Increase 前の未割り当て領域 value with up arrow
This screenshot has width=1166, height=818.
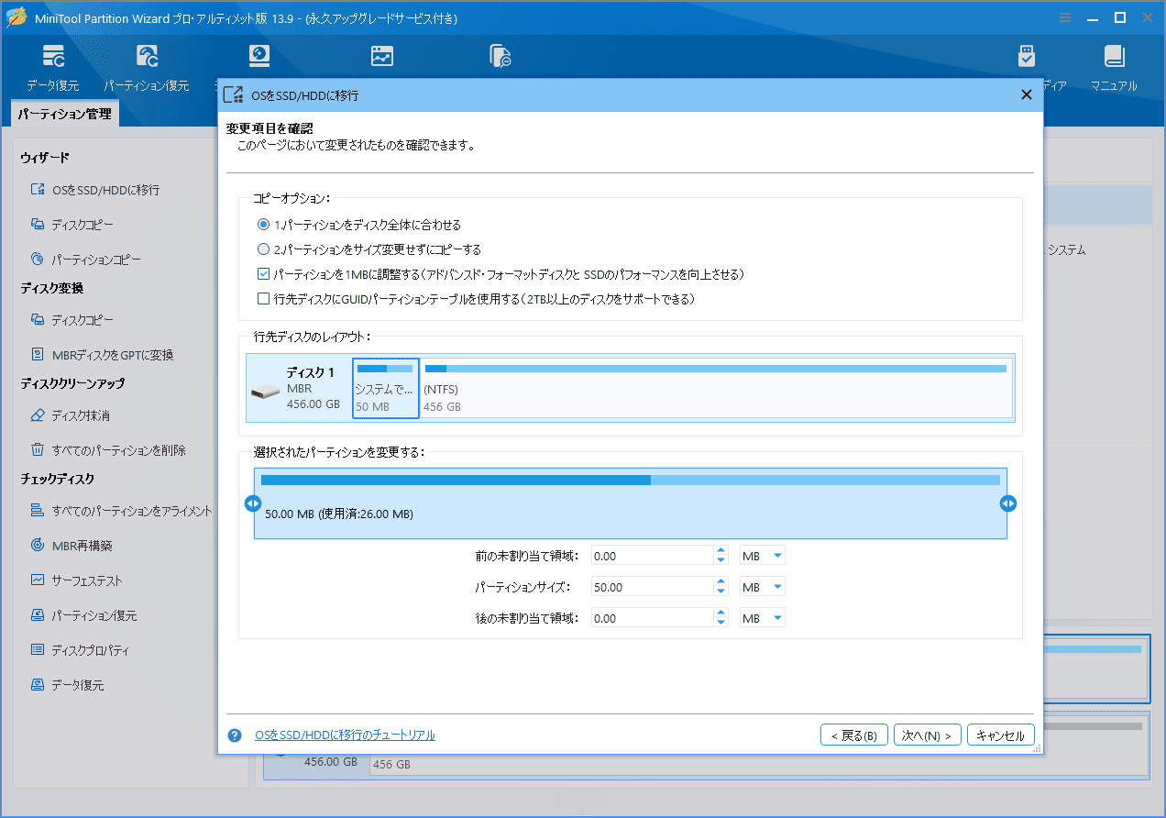[720, 551]
